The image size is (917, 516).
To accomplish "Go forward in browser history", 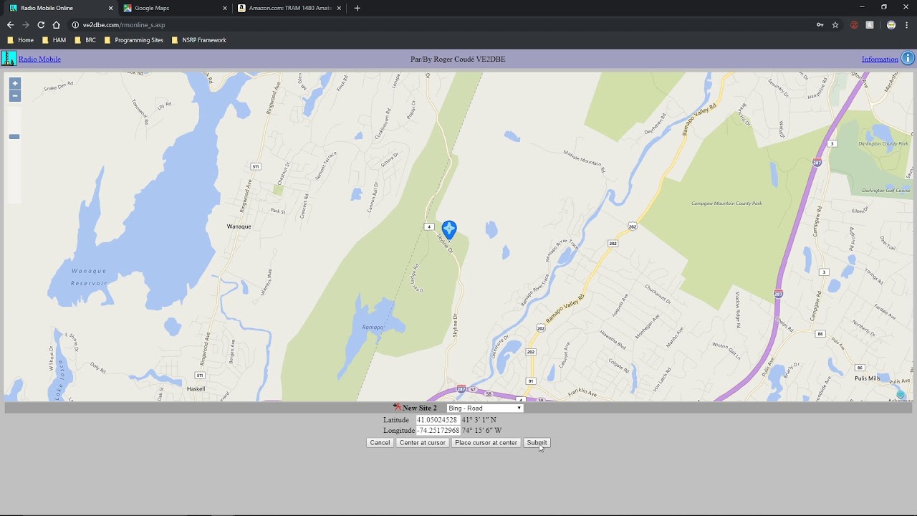I will [x=26, y=25].
